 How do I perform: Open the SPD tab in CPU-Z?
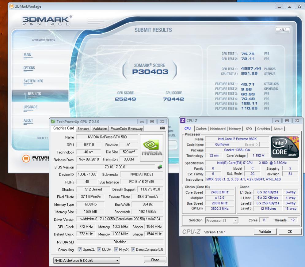click(249, 129)
